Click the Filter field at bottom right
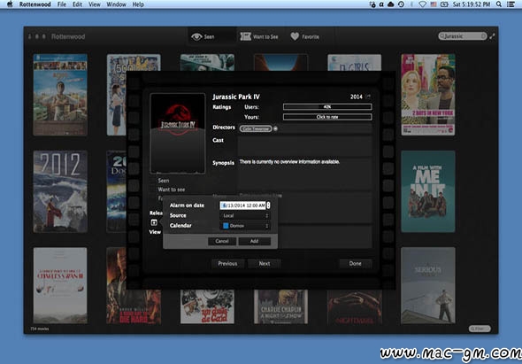This screenshot has height=364, width=522. tap(480, 329)
